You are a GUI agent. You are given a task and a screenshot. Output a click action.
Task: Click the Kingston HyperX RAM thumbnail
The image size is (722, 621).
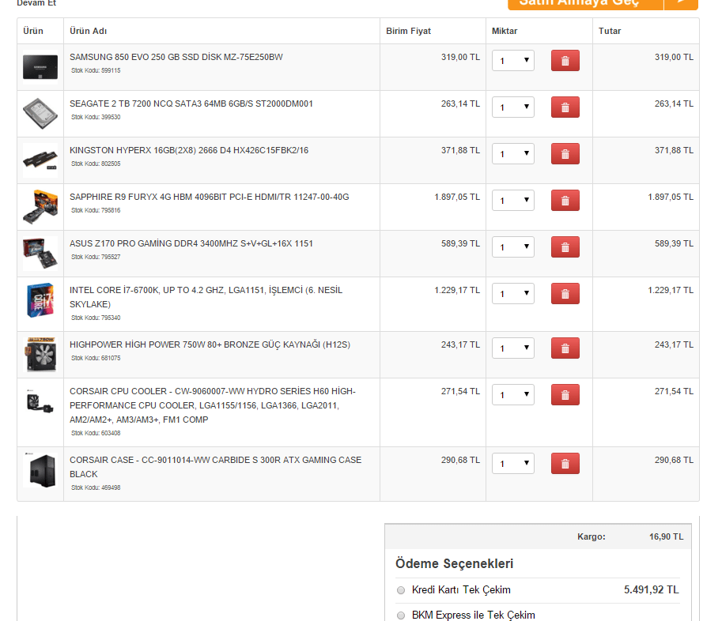coord(40,160)
